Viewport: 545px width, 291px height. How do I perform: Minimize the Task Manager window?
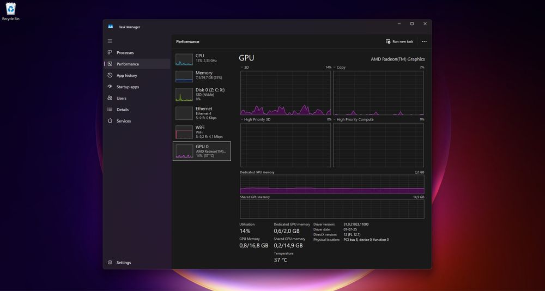tap(399, 23)
